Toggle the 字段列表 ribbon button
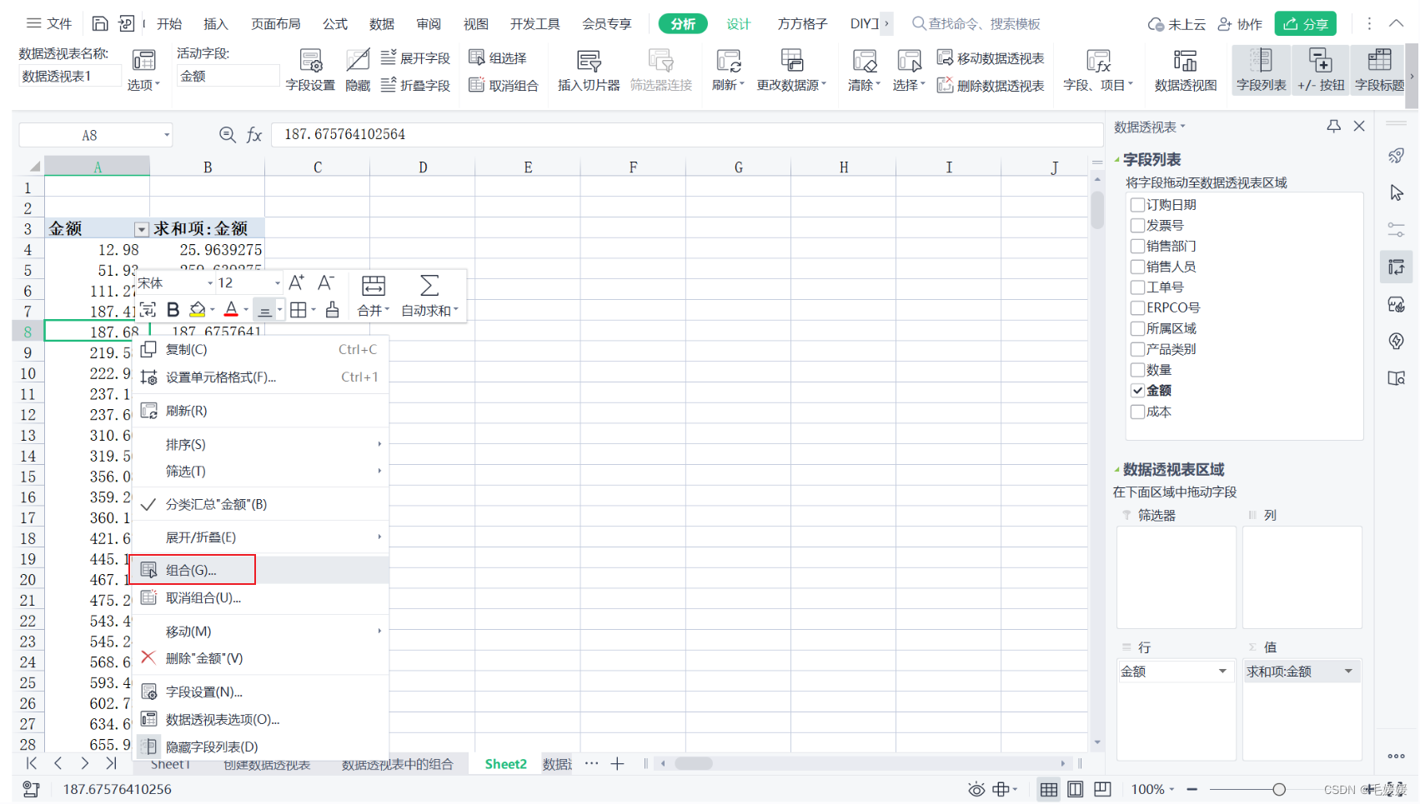This screenshot has height=804, width=1420. tap(1261, 69)
